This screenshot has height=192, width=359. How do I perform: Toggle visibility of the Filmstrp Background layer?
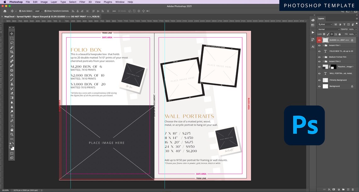319,80
